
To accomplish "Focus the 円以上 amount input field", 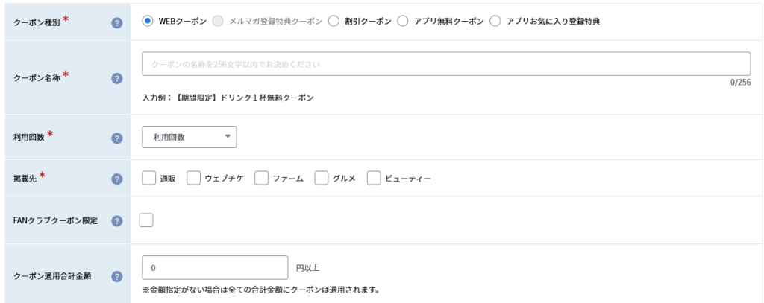I will click(x=215, y=267).
